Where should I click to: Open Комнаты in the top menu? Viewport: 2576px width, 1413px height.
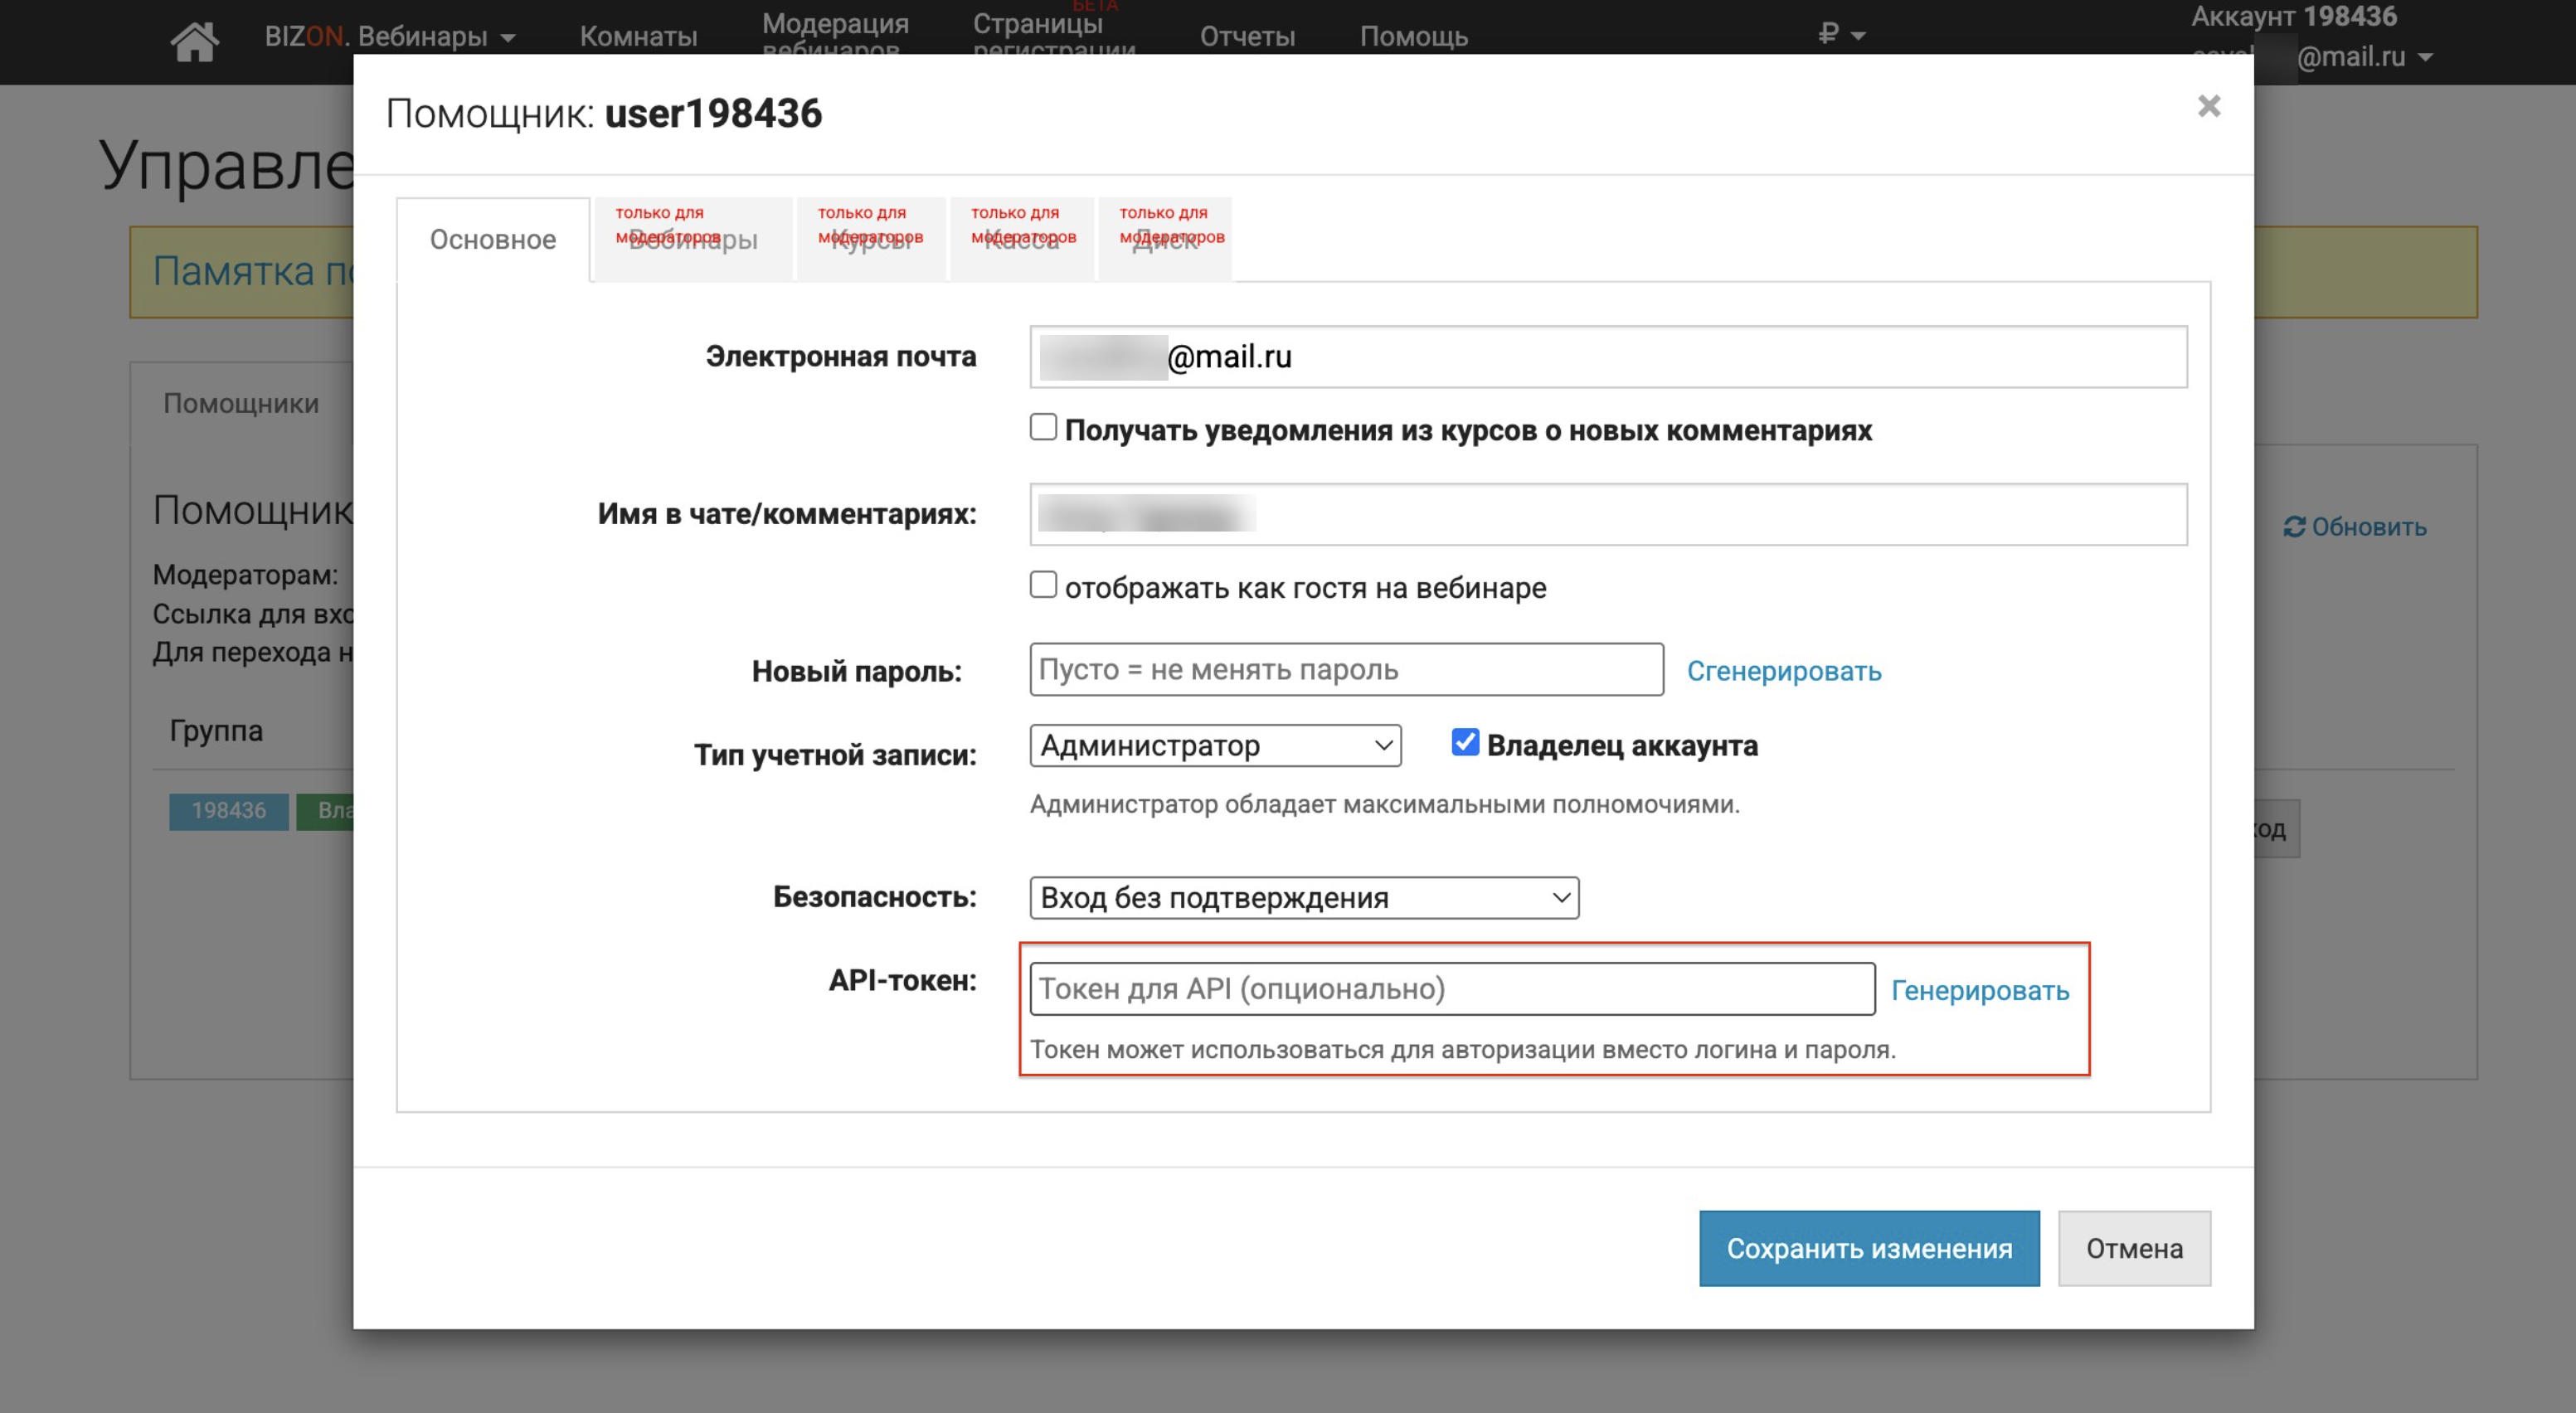coord(638,37)
